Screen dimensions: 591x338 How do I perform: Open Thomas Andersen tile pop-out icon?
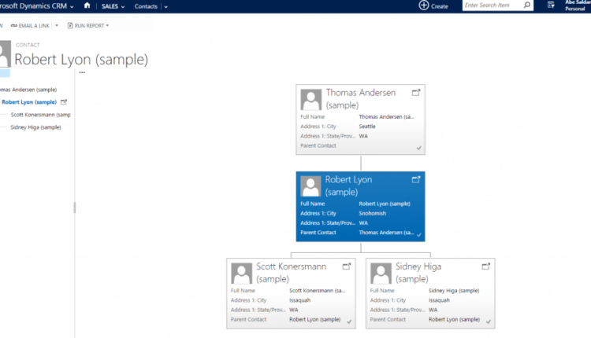click(416, 93)
